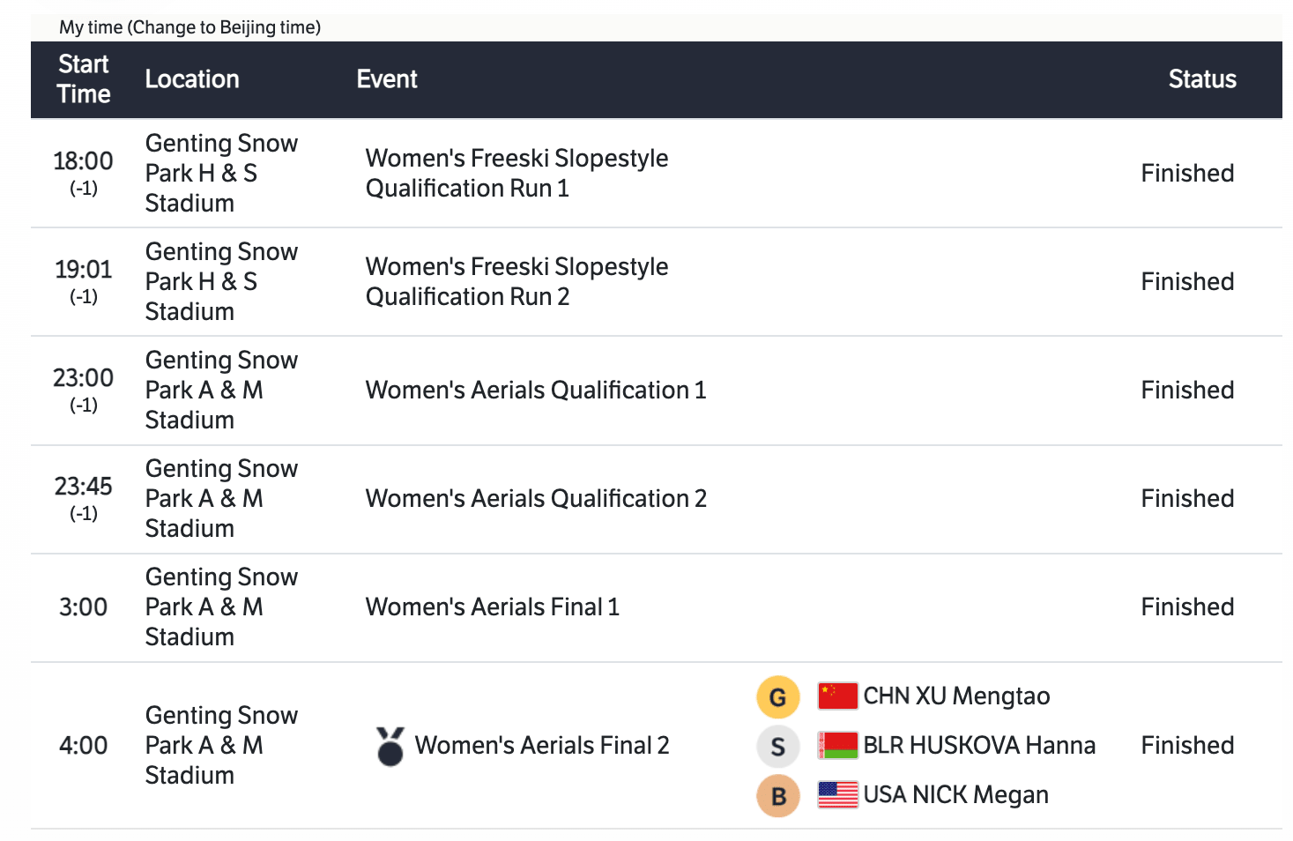
Task: Click the Event column header
Action: click(387, 79)
